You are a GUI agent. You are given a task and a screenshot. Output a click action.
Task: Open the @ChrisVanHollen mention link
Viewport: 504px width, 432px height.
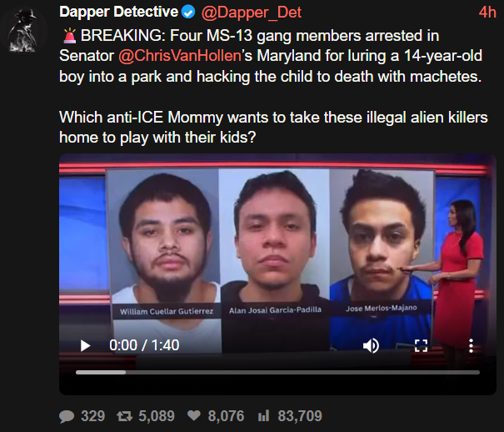point(180,56)
